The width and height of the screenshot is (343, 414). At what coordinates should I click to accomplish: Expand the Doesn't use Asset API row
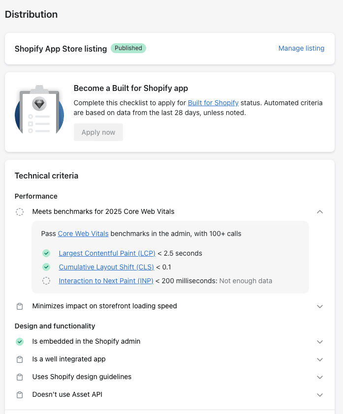tap(320, 395)
